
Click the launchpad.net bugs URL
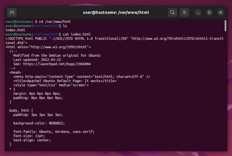[x=57, y=64]
